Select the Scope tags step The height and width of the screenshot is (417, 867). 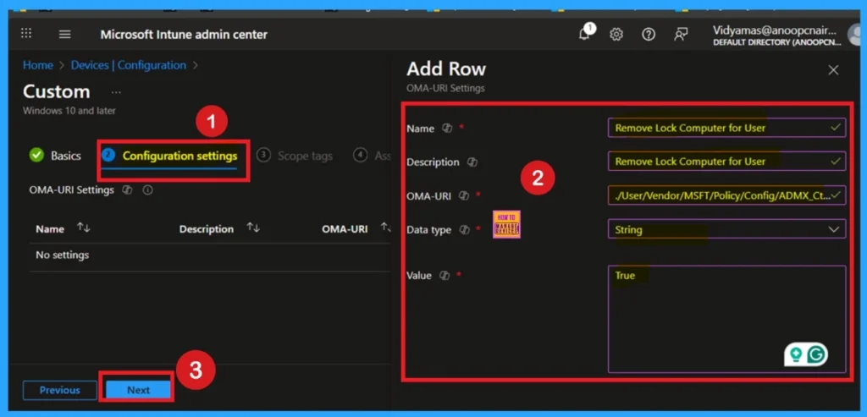(295, 156)
